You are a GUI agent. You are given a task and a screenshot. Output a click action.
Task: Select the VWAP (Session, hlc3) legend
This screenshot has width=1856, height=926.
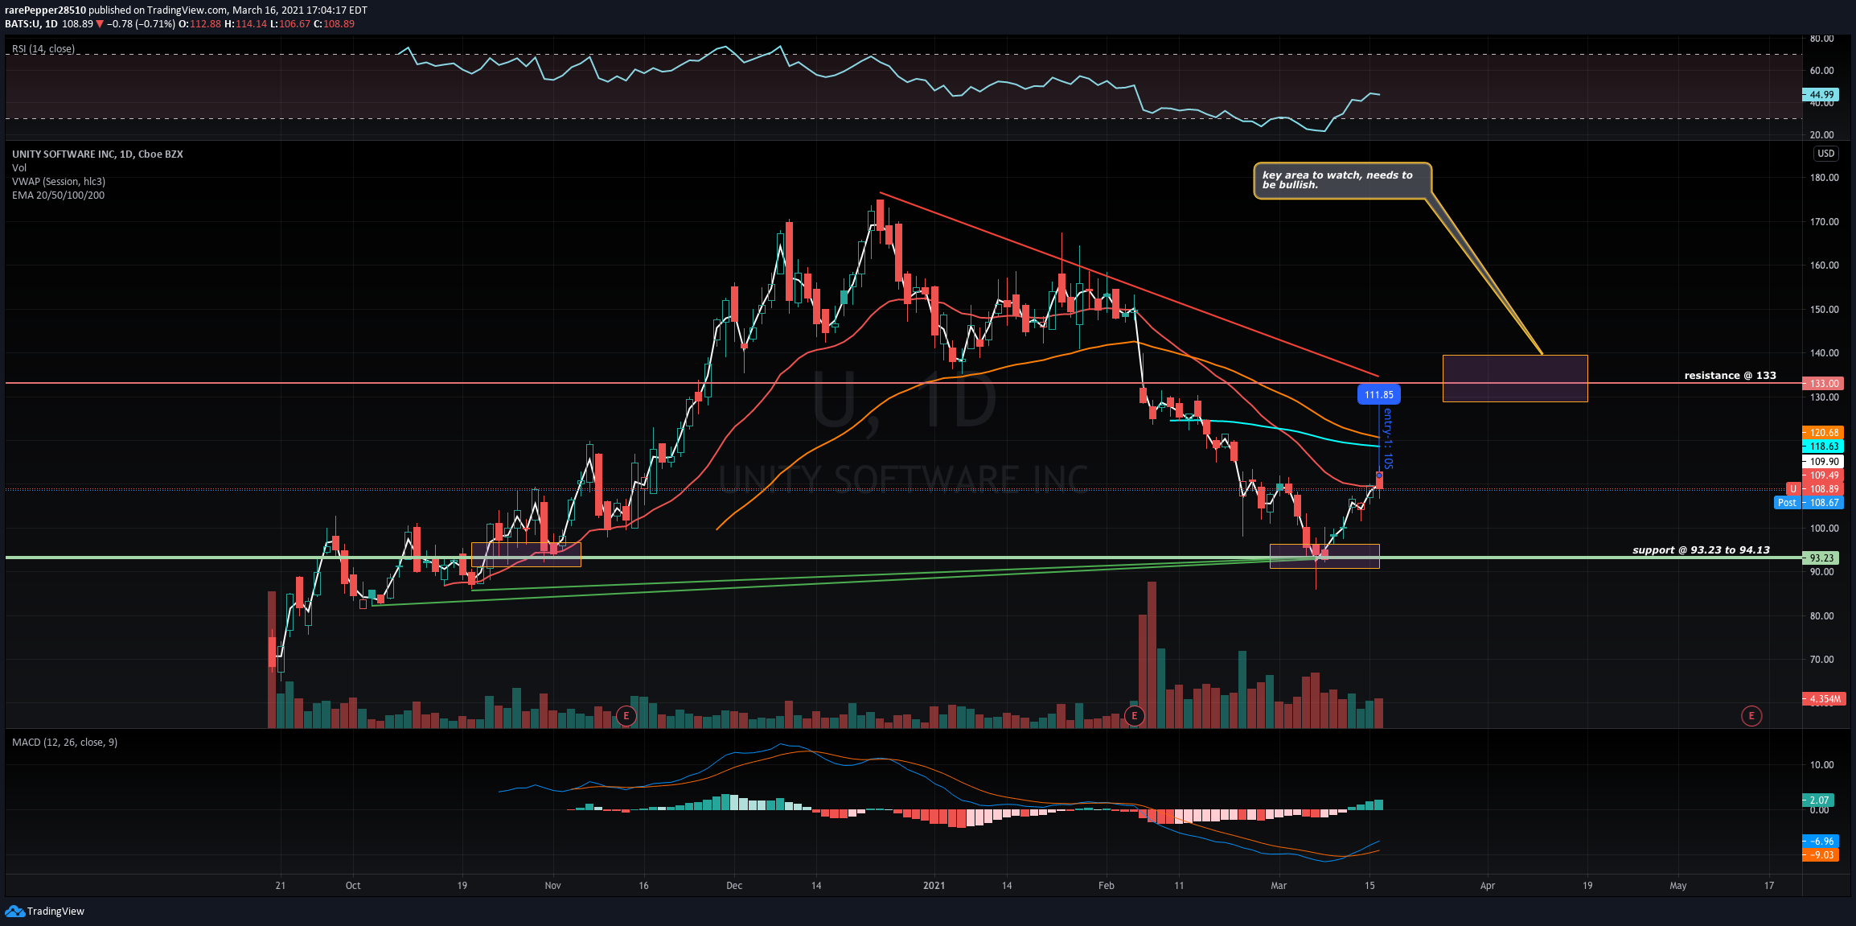click(x=59, y=181)
